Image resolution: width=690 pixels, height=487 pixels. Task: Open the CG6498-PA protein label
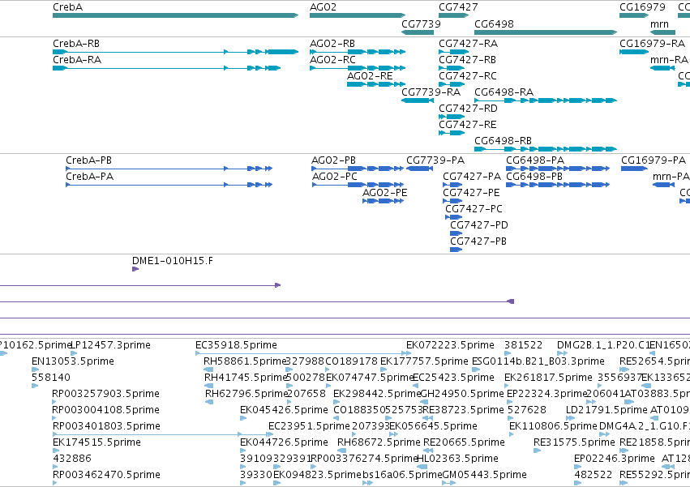[535, 160]
